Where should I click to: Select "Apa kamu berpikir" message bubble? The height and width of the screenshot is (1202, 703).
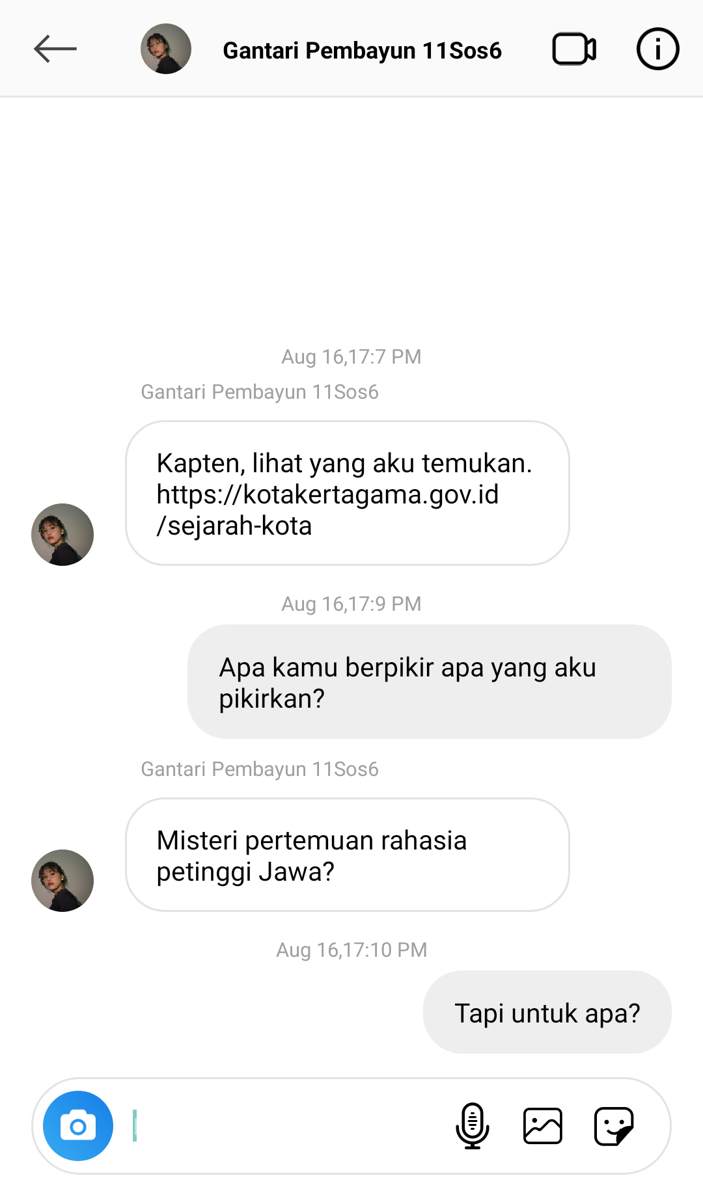click(430, 682)
